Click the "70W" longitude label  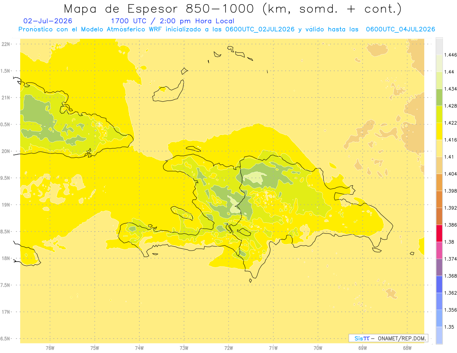(x=318, y=348)
